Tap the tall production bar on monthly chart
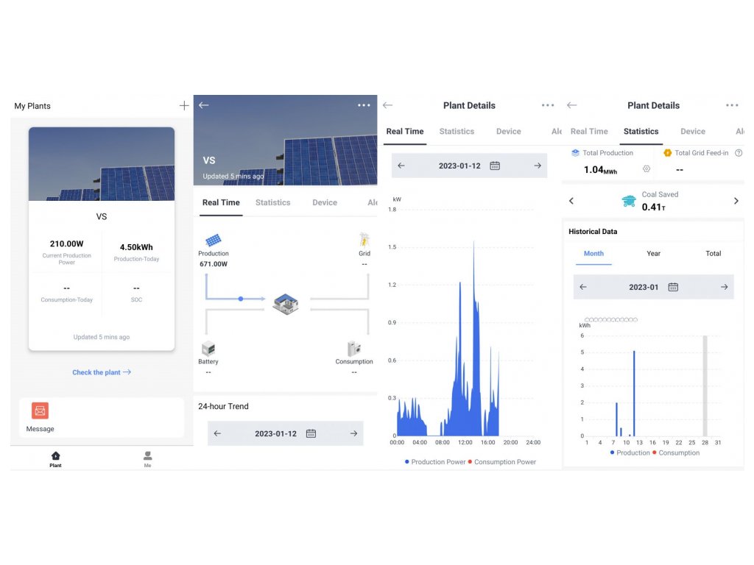Image resolution: width=754 pixels, height=565 pixels. 634,394
